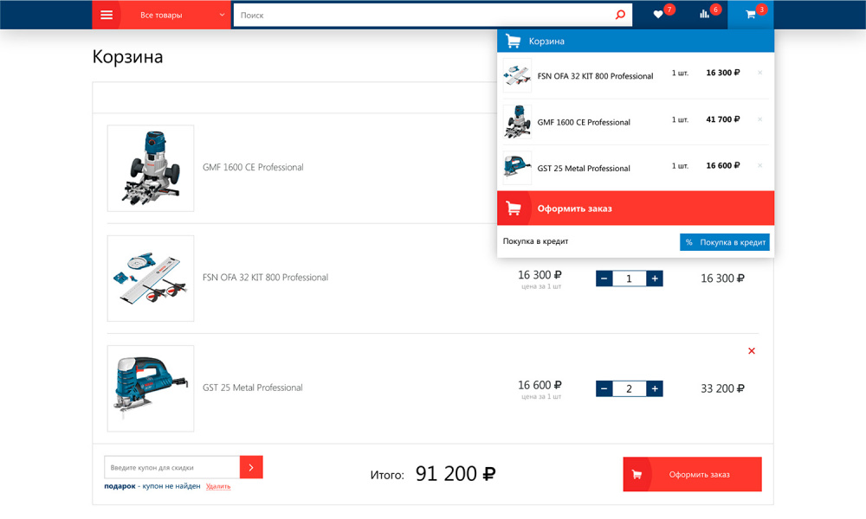
Task: Click the hamburger menu icon
Action: tap(107, 15)
